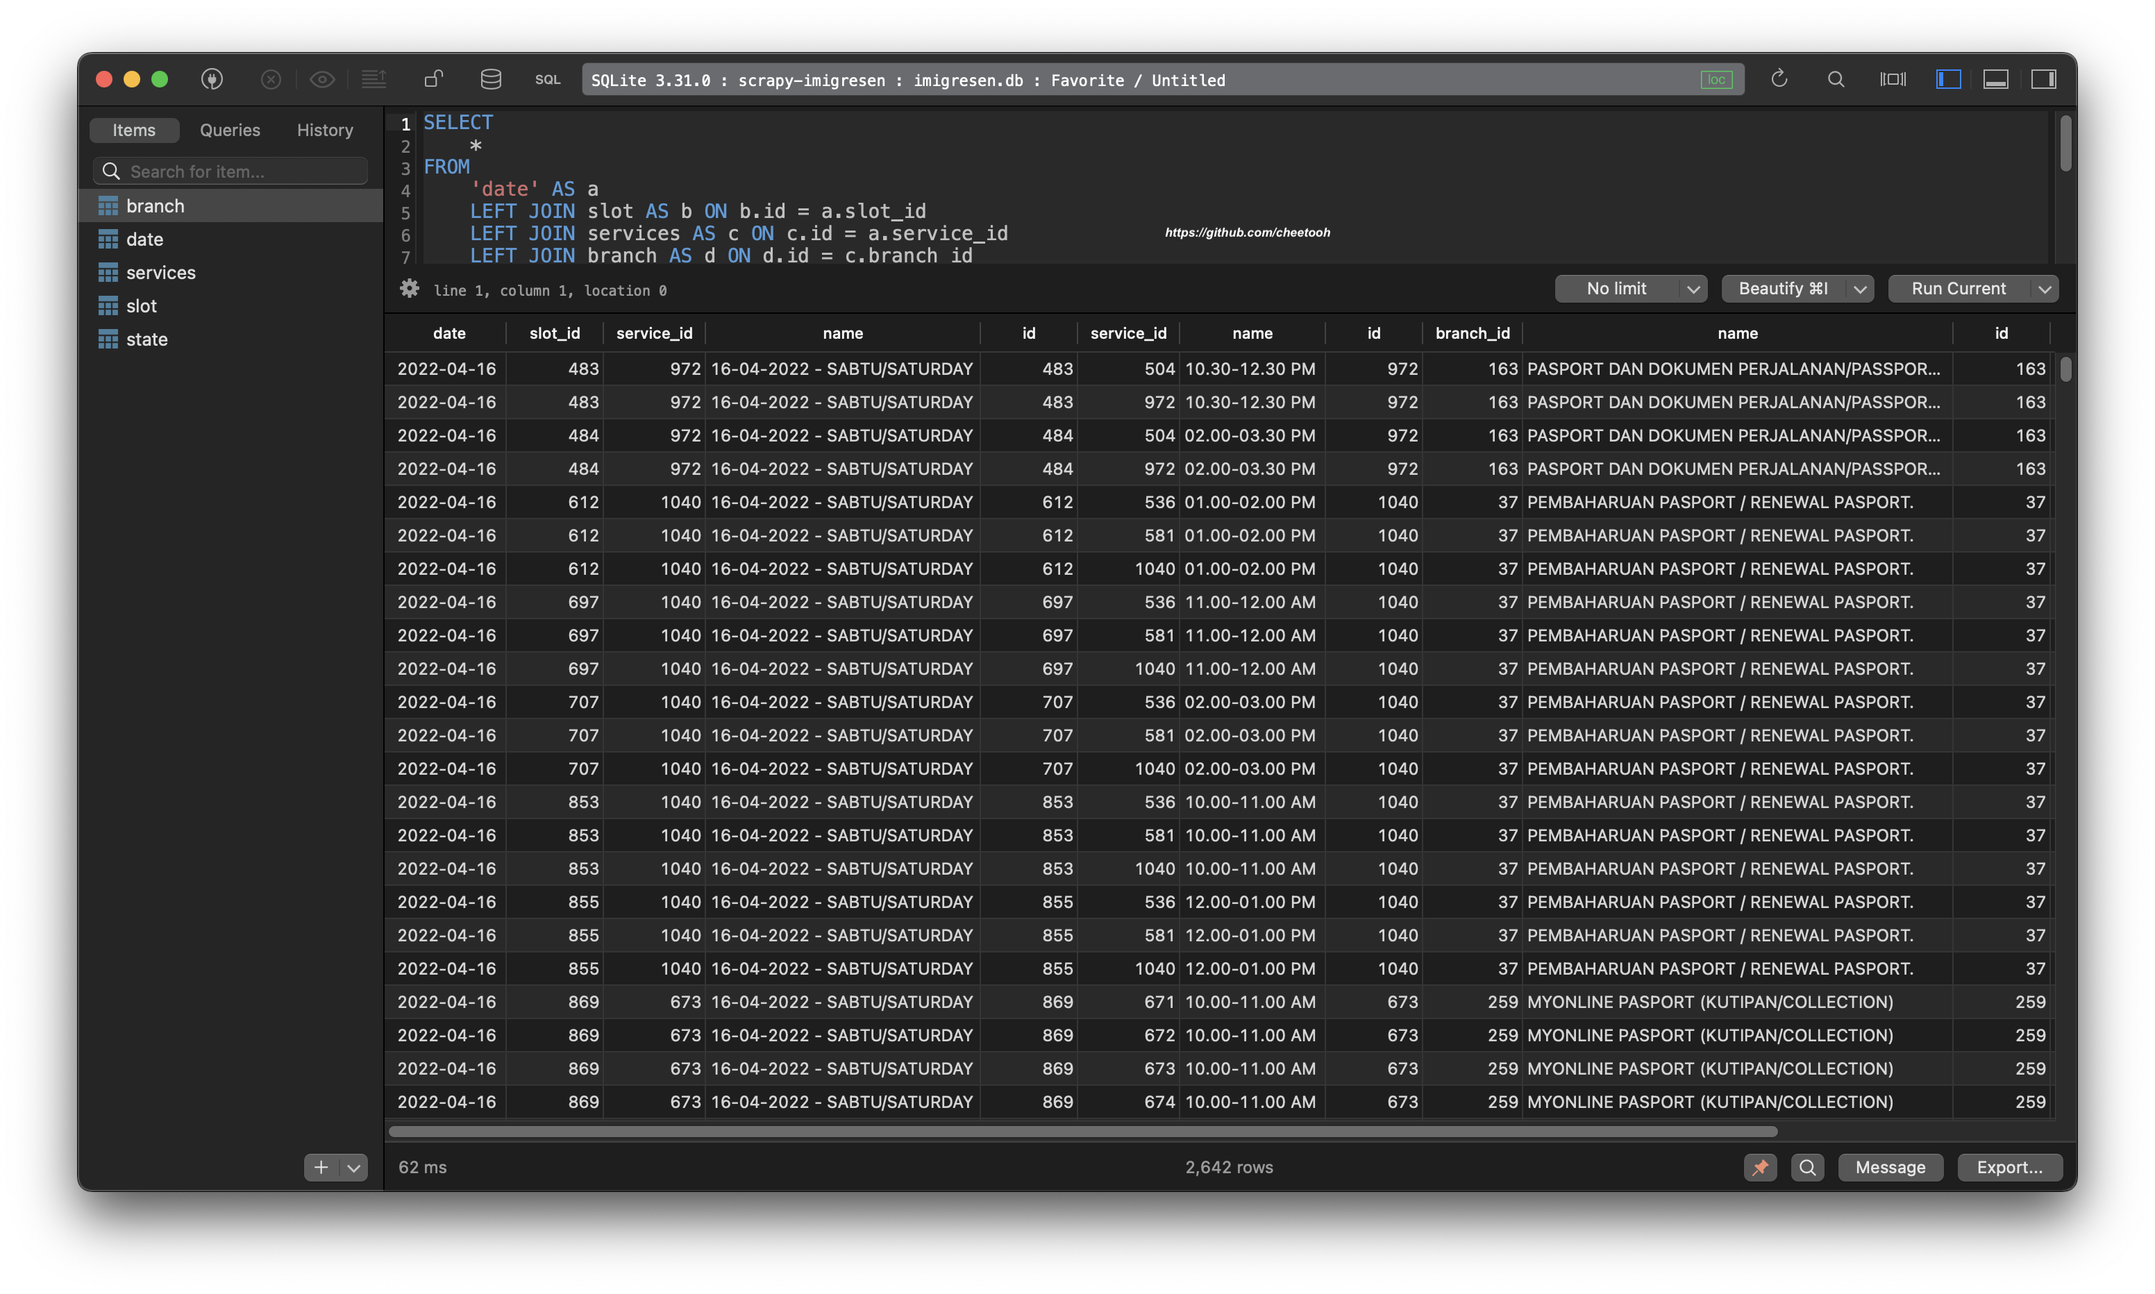Click the connection path address bar

tap(1163, 81)
